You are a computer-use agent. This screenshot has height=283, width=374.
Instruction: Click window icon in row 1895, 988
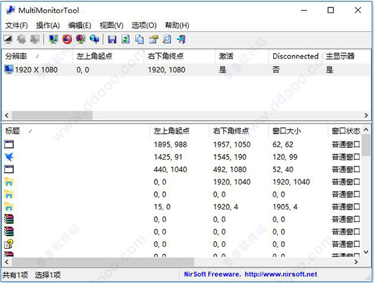(x=9, y=145)
